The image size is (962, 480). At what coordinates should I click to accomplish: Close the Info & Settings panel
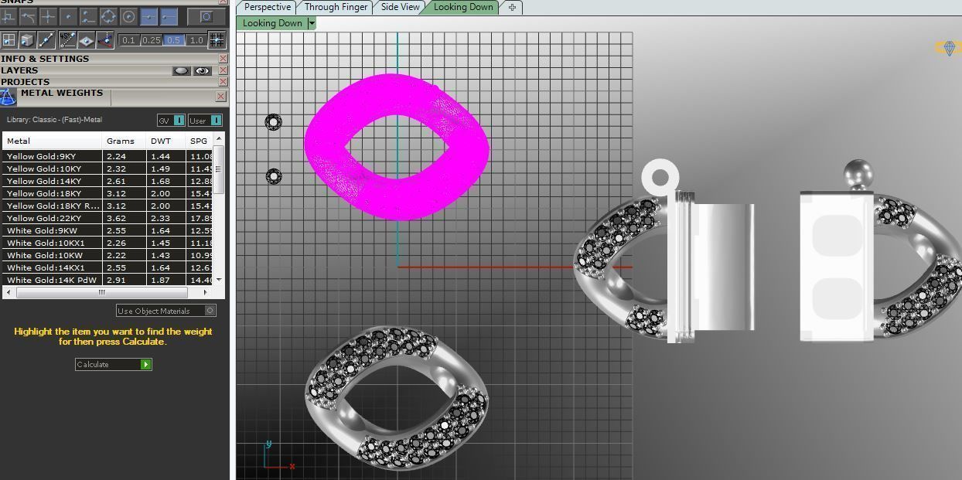coord(223,59)
